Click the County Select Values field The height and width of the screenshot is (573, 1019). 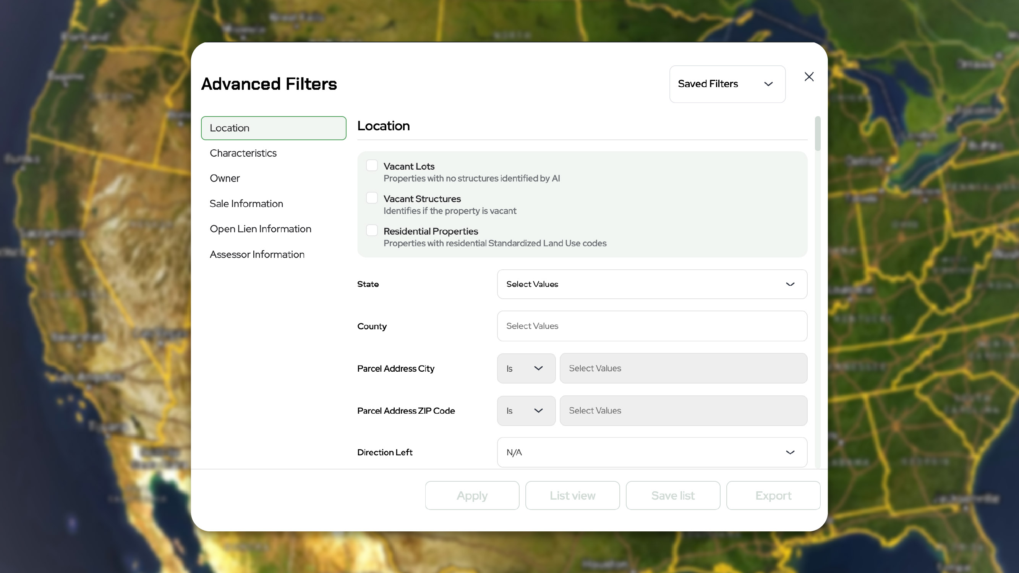click(x=652, y=326)
